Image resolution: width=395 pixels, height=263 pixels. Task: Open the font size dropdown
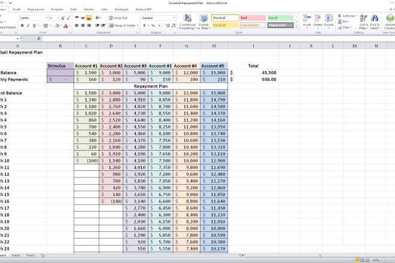pyautogui.click(x=57, y=18)
